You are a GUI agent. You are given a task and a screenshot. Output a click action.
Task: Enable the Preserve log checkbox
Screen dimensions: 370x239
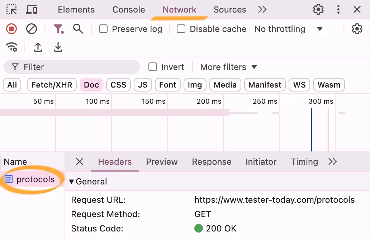click(x=103, y=29)
